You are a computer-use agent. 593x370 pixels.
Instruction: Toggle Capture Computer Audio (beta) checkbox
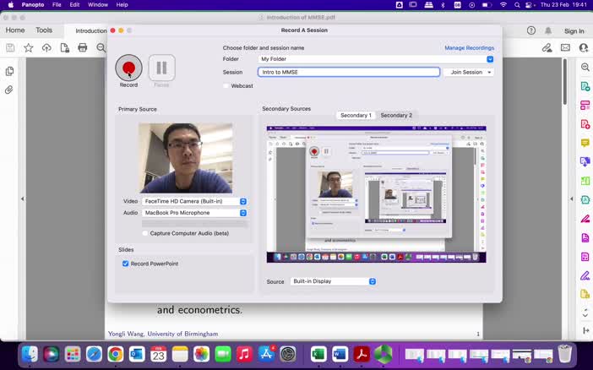145,233
